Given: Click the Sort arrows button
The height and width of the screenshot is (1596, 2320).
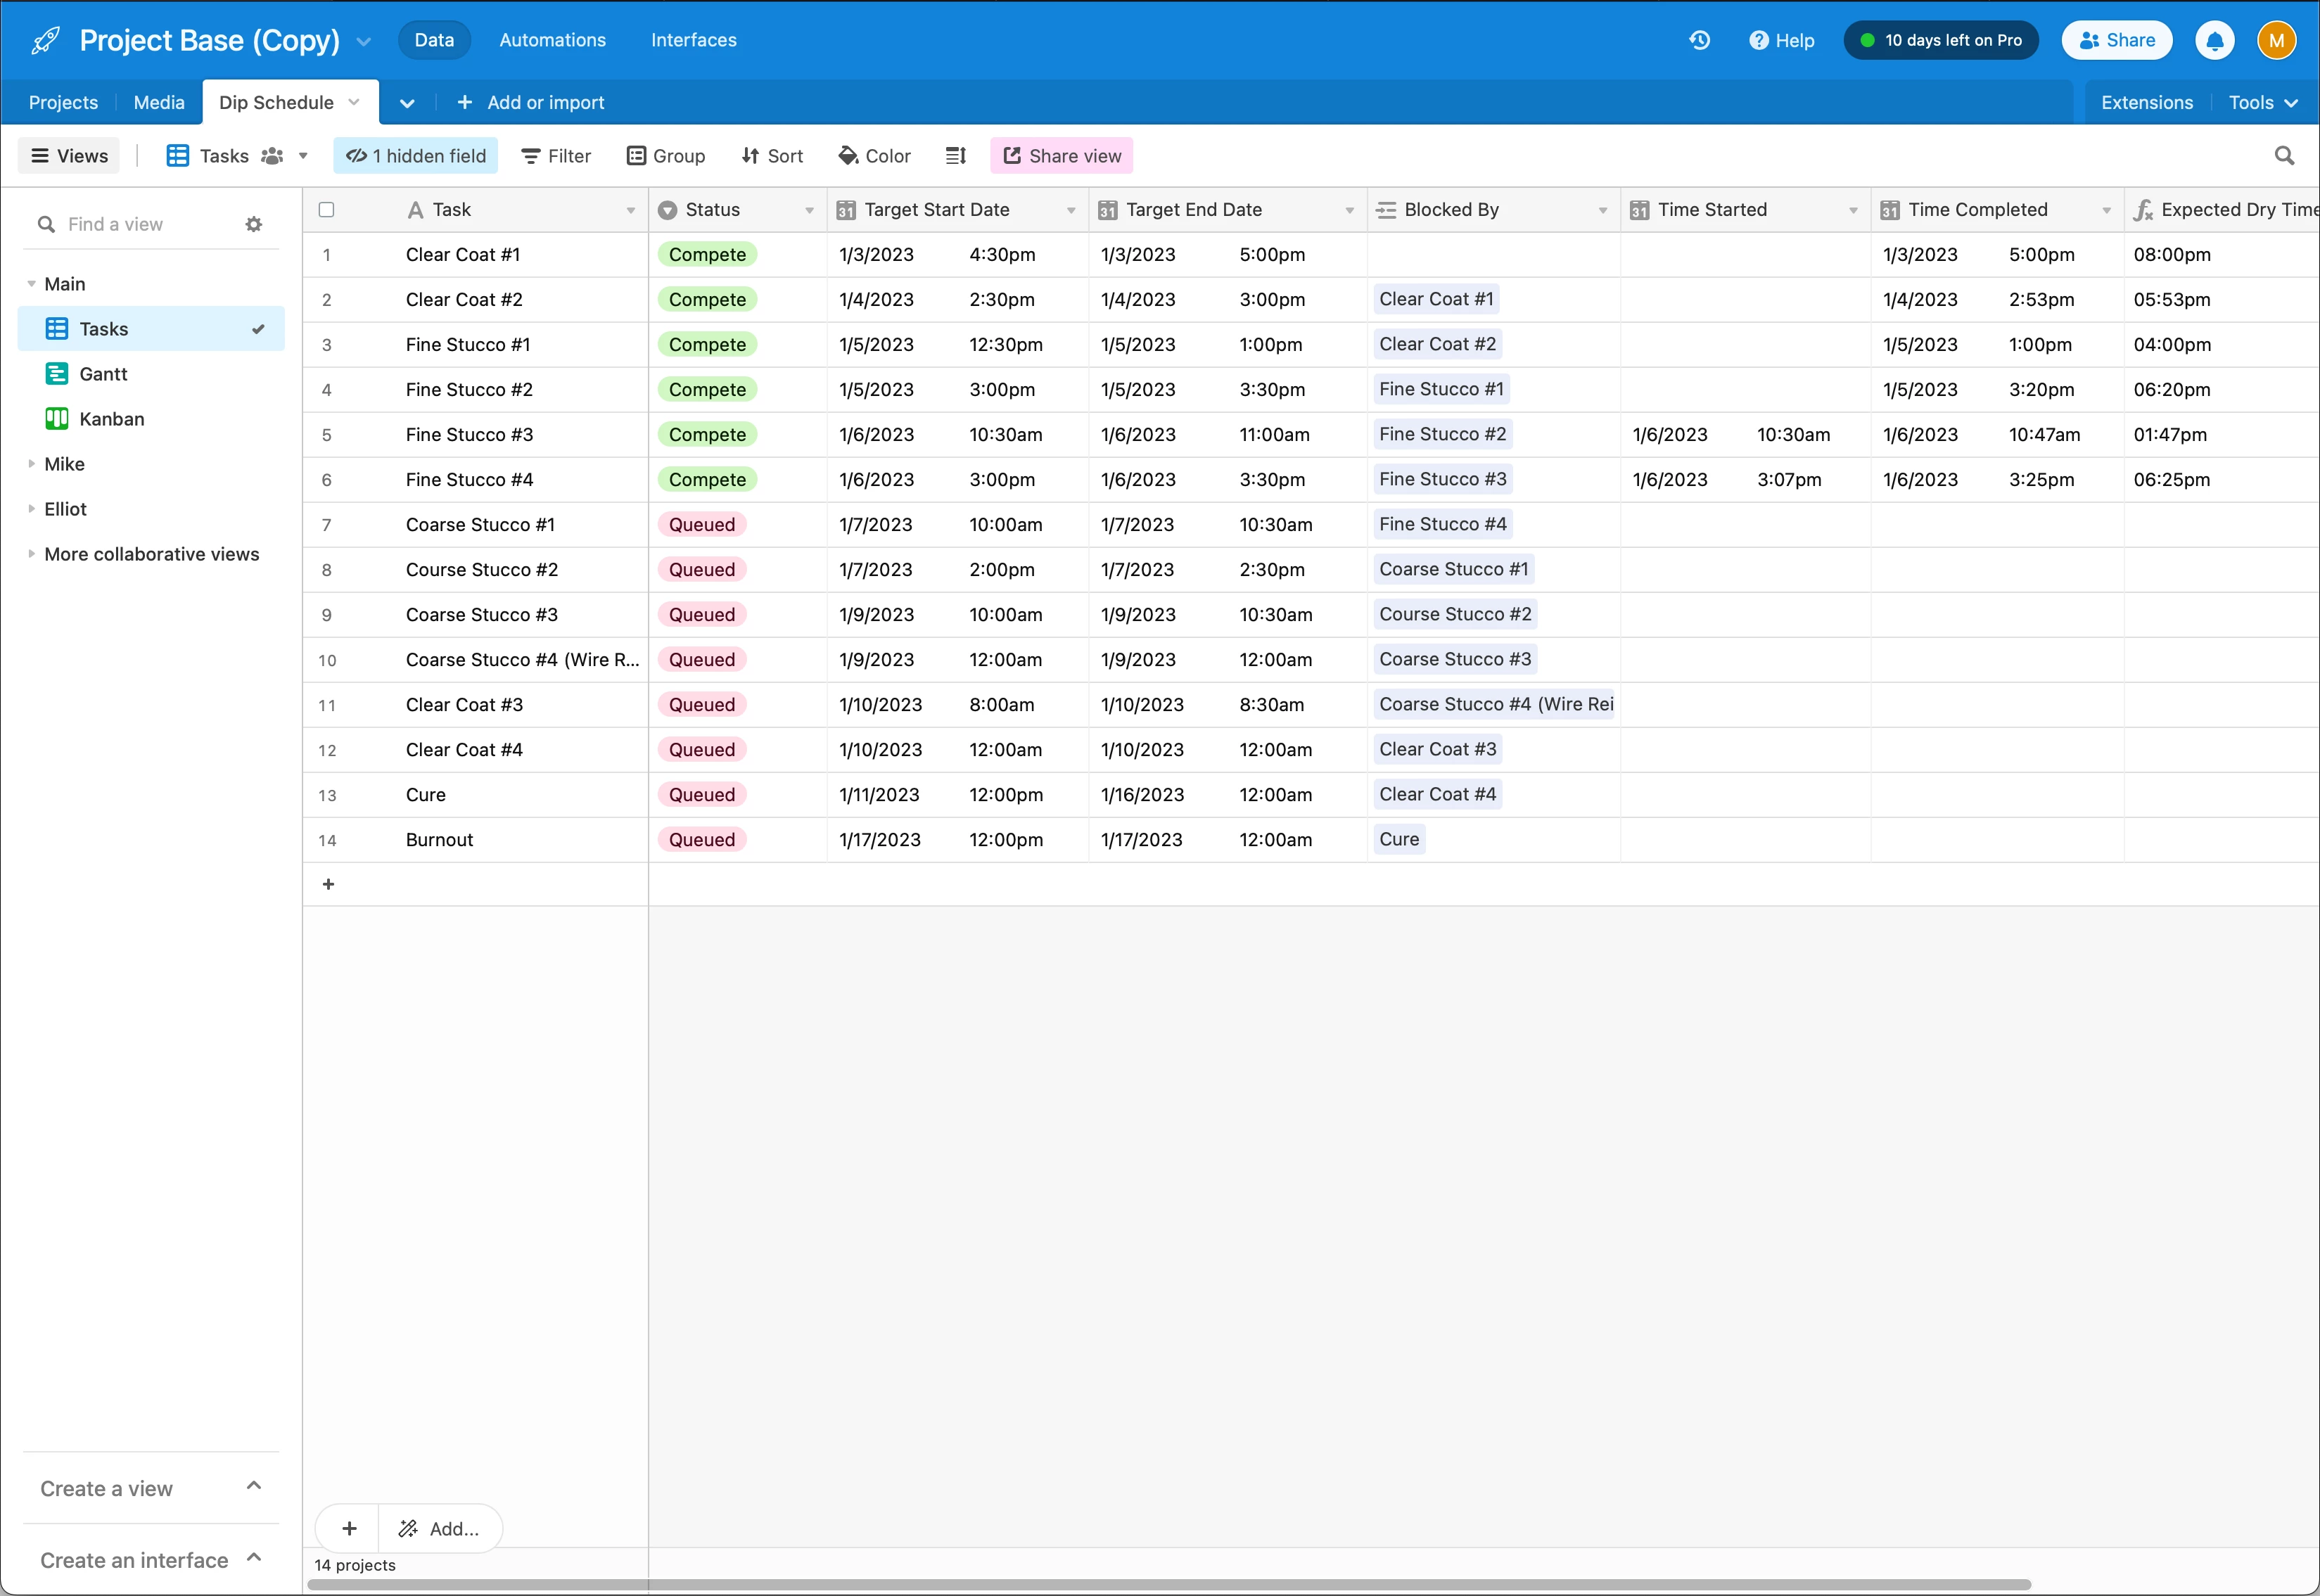Looking at the screenshot, I should tap(772, 155).
